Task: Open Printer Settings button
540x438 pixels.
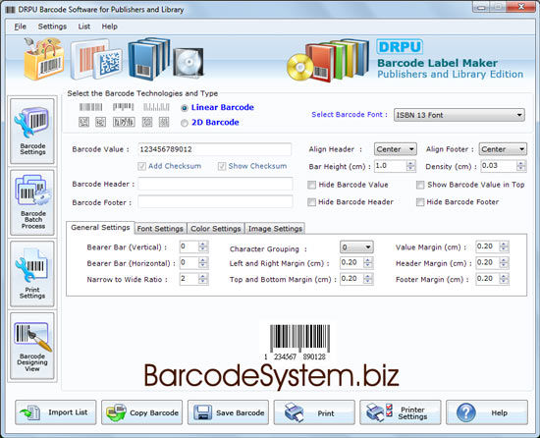Action: tap(401, 412)
